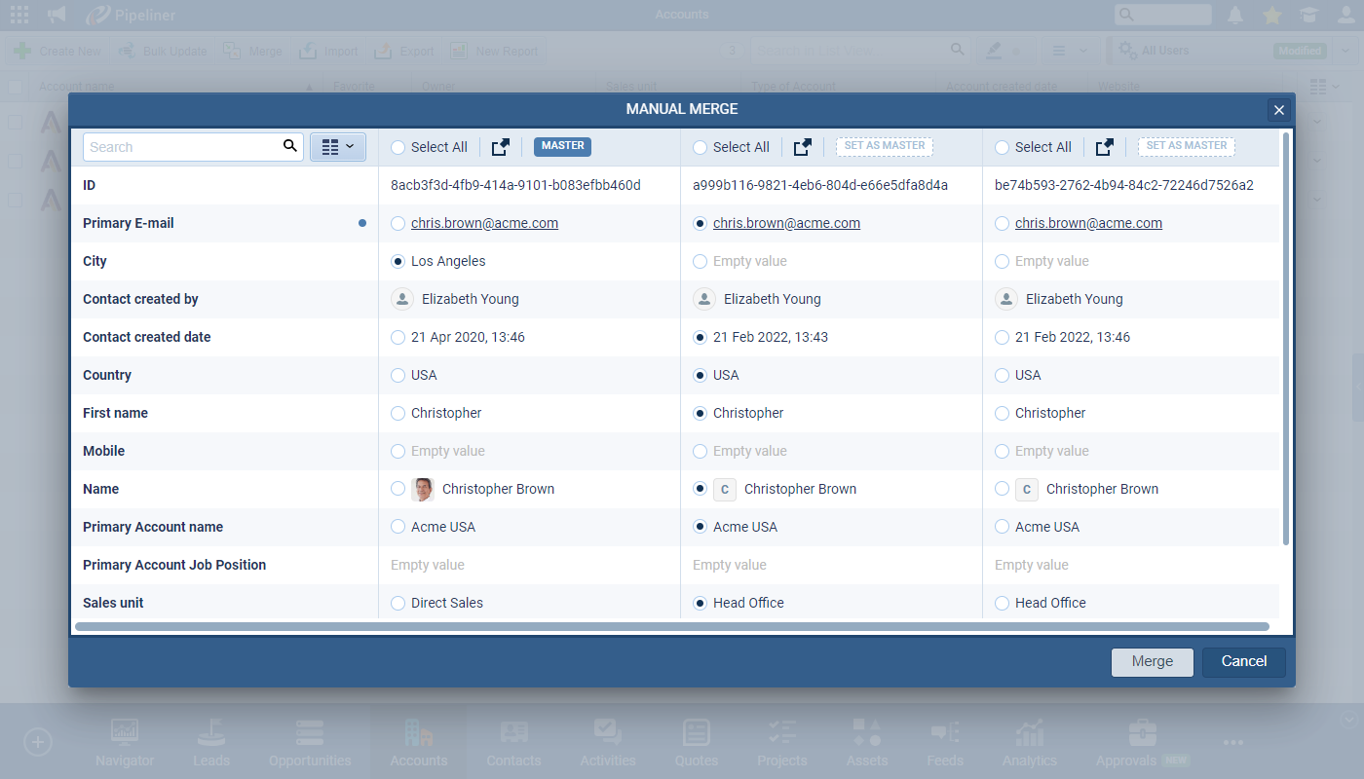The height and width of the screenshot is (779, 1364).
Task: Click the horizontal scrollbar in the merge table
Action: pyautogui.click(x=671, y=626)
